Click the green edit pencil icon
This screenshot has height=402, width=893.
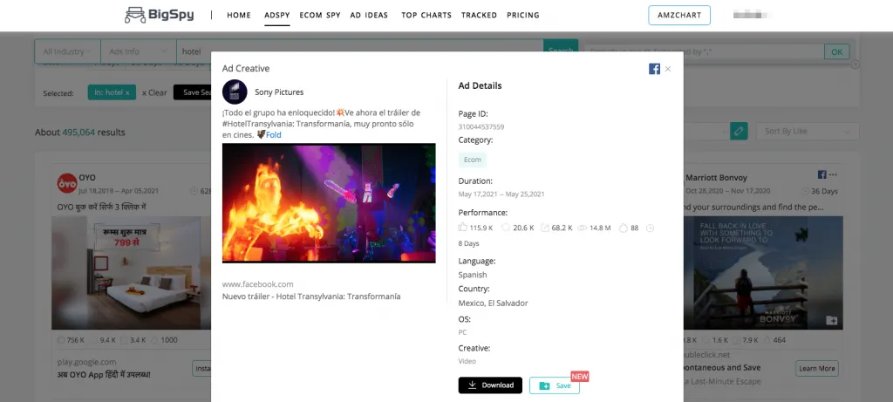(739, 131)
